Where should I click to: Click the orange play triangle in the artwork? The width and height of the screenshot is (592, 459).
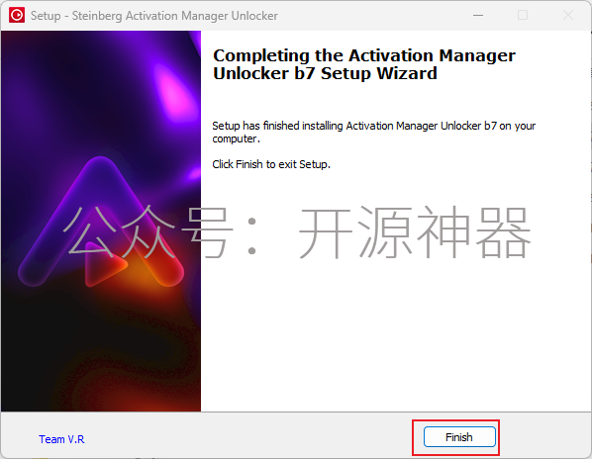click(104, 264)
